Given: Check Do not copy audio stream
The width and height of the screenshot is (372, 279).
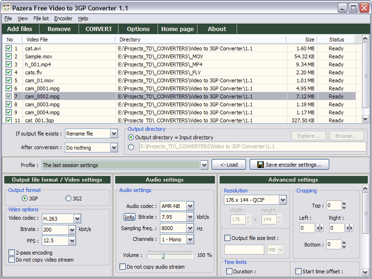Looking at the screenshot, I should [122, 267].
